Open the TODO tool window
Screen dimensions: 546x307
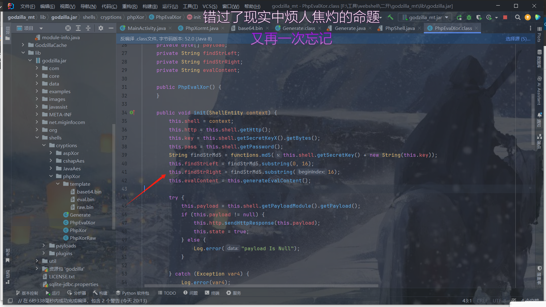point(167,293)
